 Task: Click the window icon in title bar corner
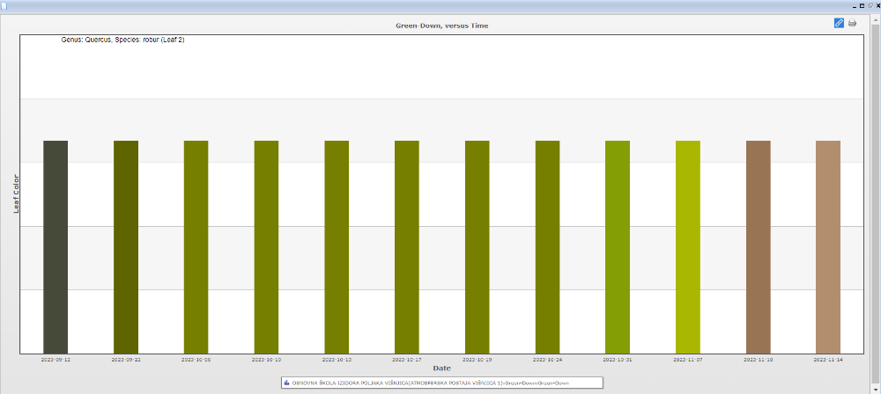(x=4, y=5)
